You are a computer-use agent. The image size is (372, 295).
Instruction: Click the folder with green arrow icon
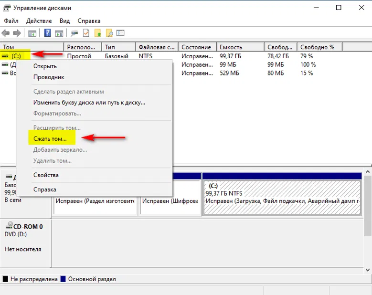tap(98, 33)
